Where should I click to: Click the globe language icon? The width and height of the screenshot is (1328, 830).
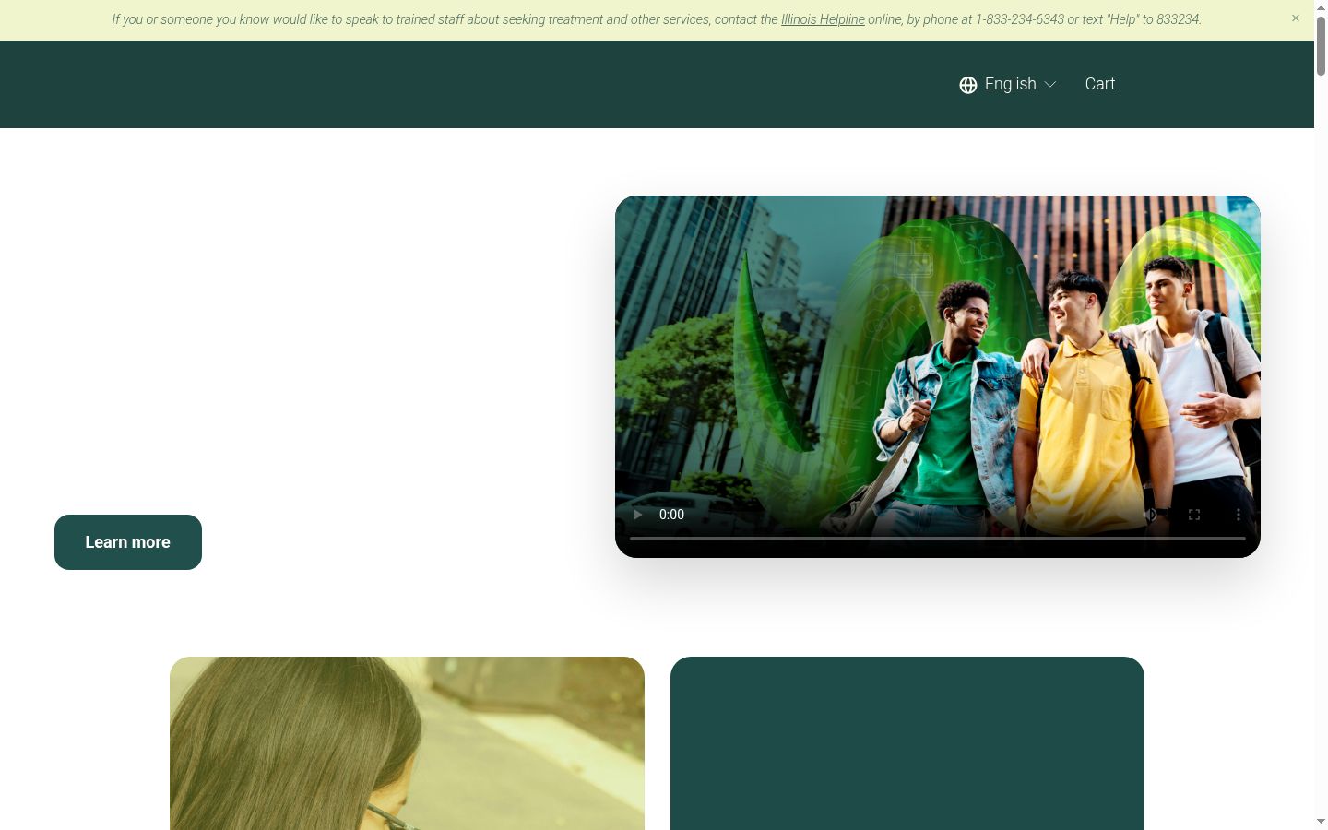[x=968, y=85]
